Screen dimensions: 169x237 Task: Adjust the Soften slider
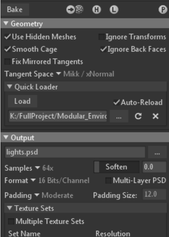pyautogui.click(x=117, y=167)
